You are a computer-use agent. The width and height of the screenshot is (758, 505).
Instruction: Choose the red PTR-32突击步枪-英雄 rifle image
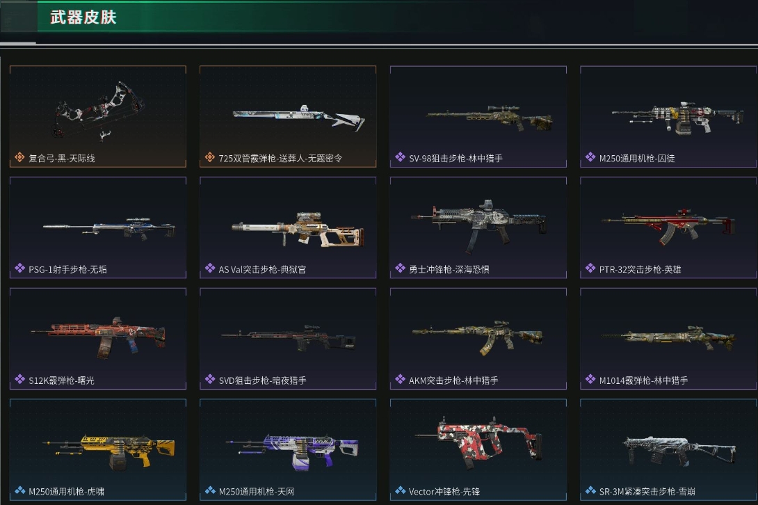(668, 226)
